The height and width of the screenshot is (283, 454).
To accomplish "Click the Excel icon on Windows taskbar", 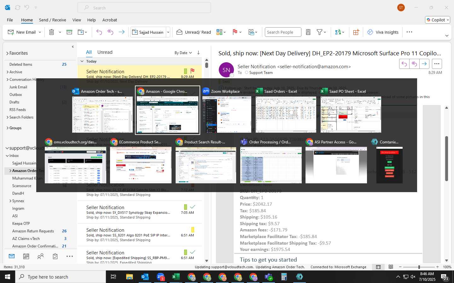I will point(176,277).
